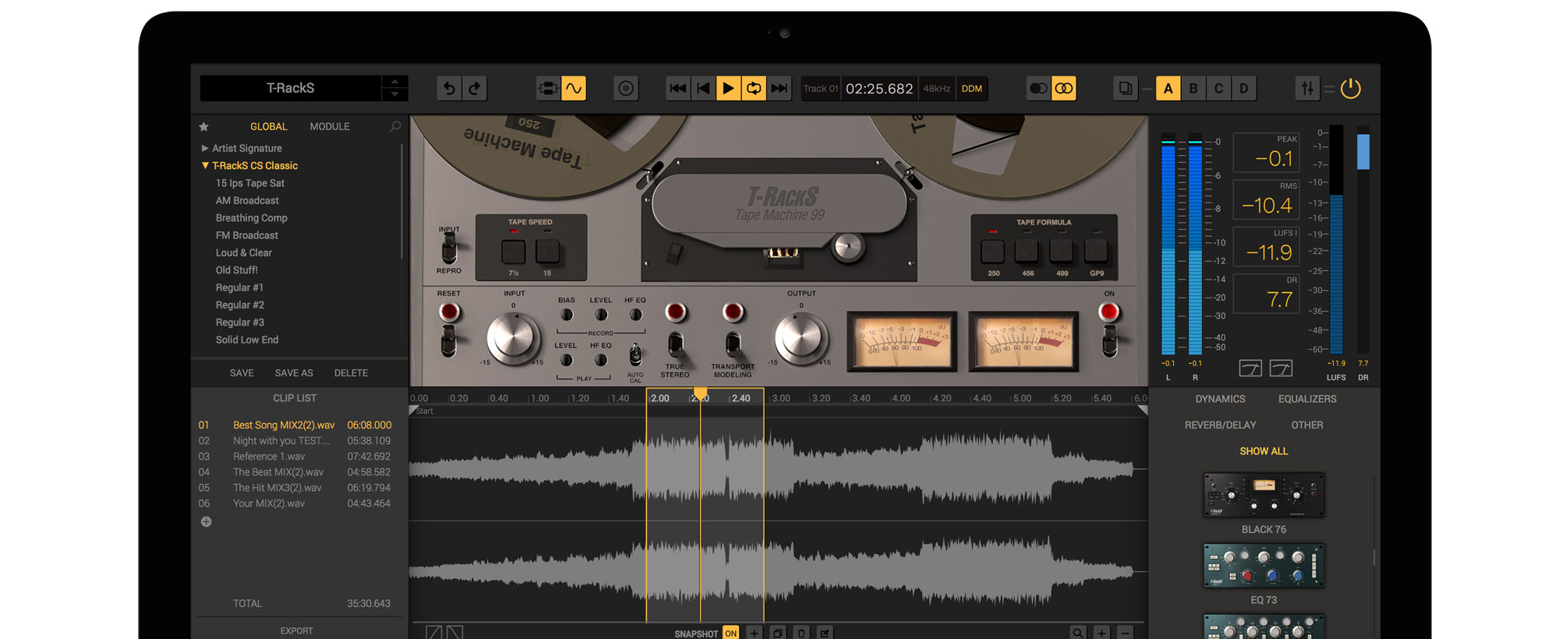The image size is (1559, 639).
Task: Zoom in the waveform with plus
Action: coord(1101,634)
